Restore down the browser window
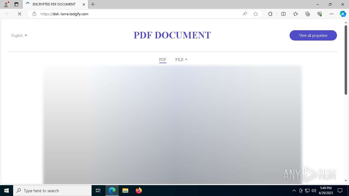349x196 pixels. click(x=330, y=4)
